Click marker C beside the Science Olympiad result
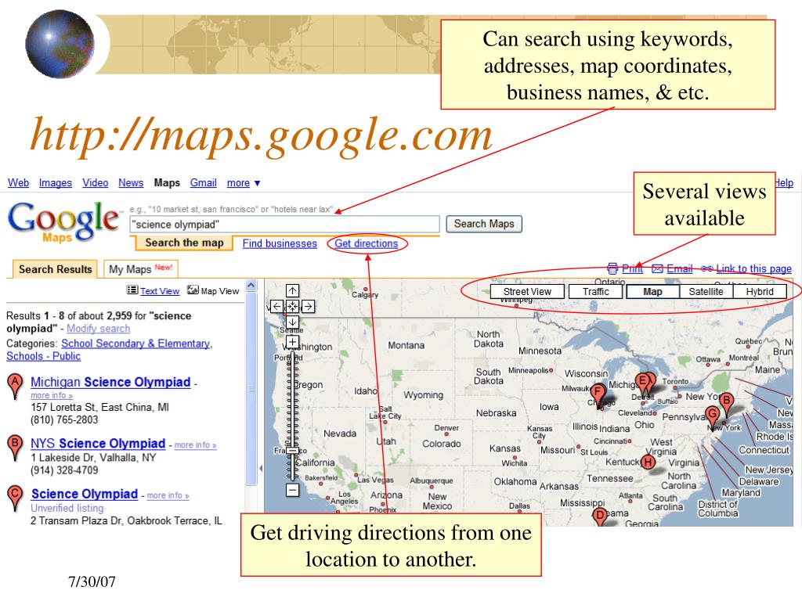Viewport: 802px width, 601px height. 16,497
